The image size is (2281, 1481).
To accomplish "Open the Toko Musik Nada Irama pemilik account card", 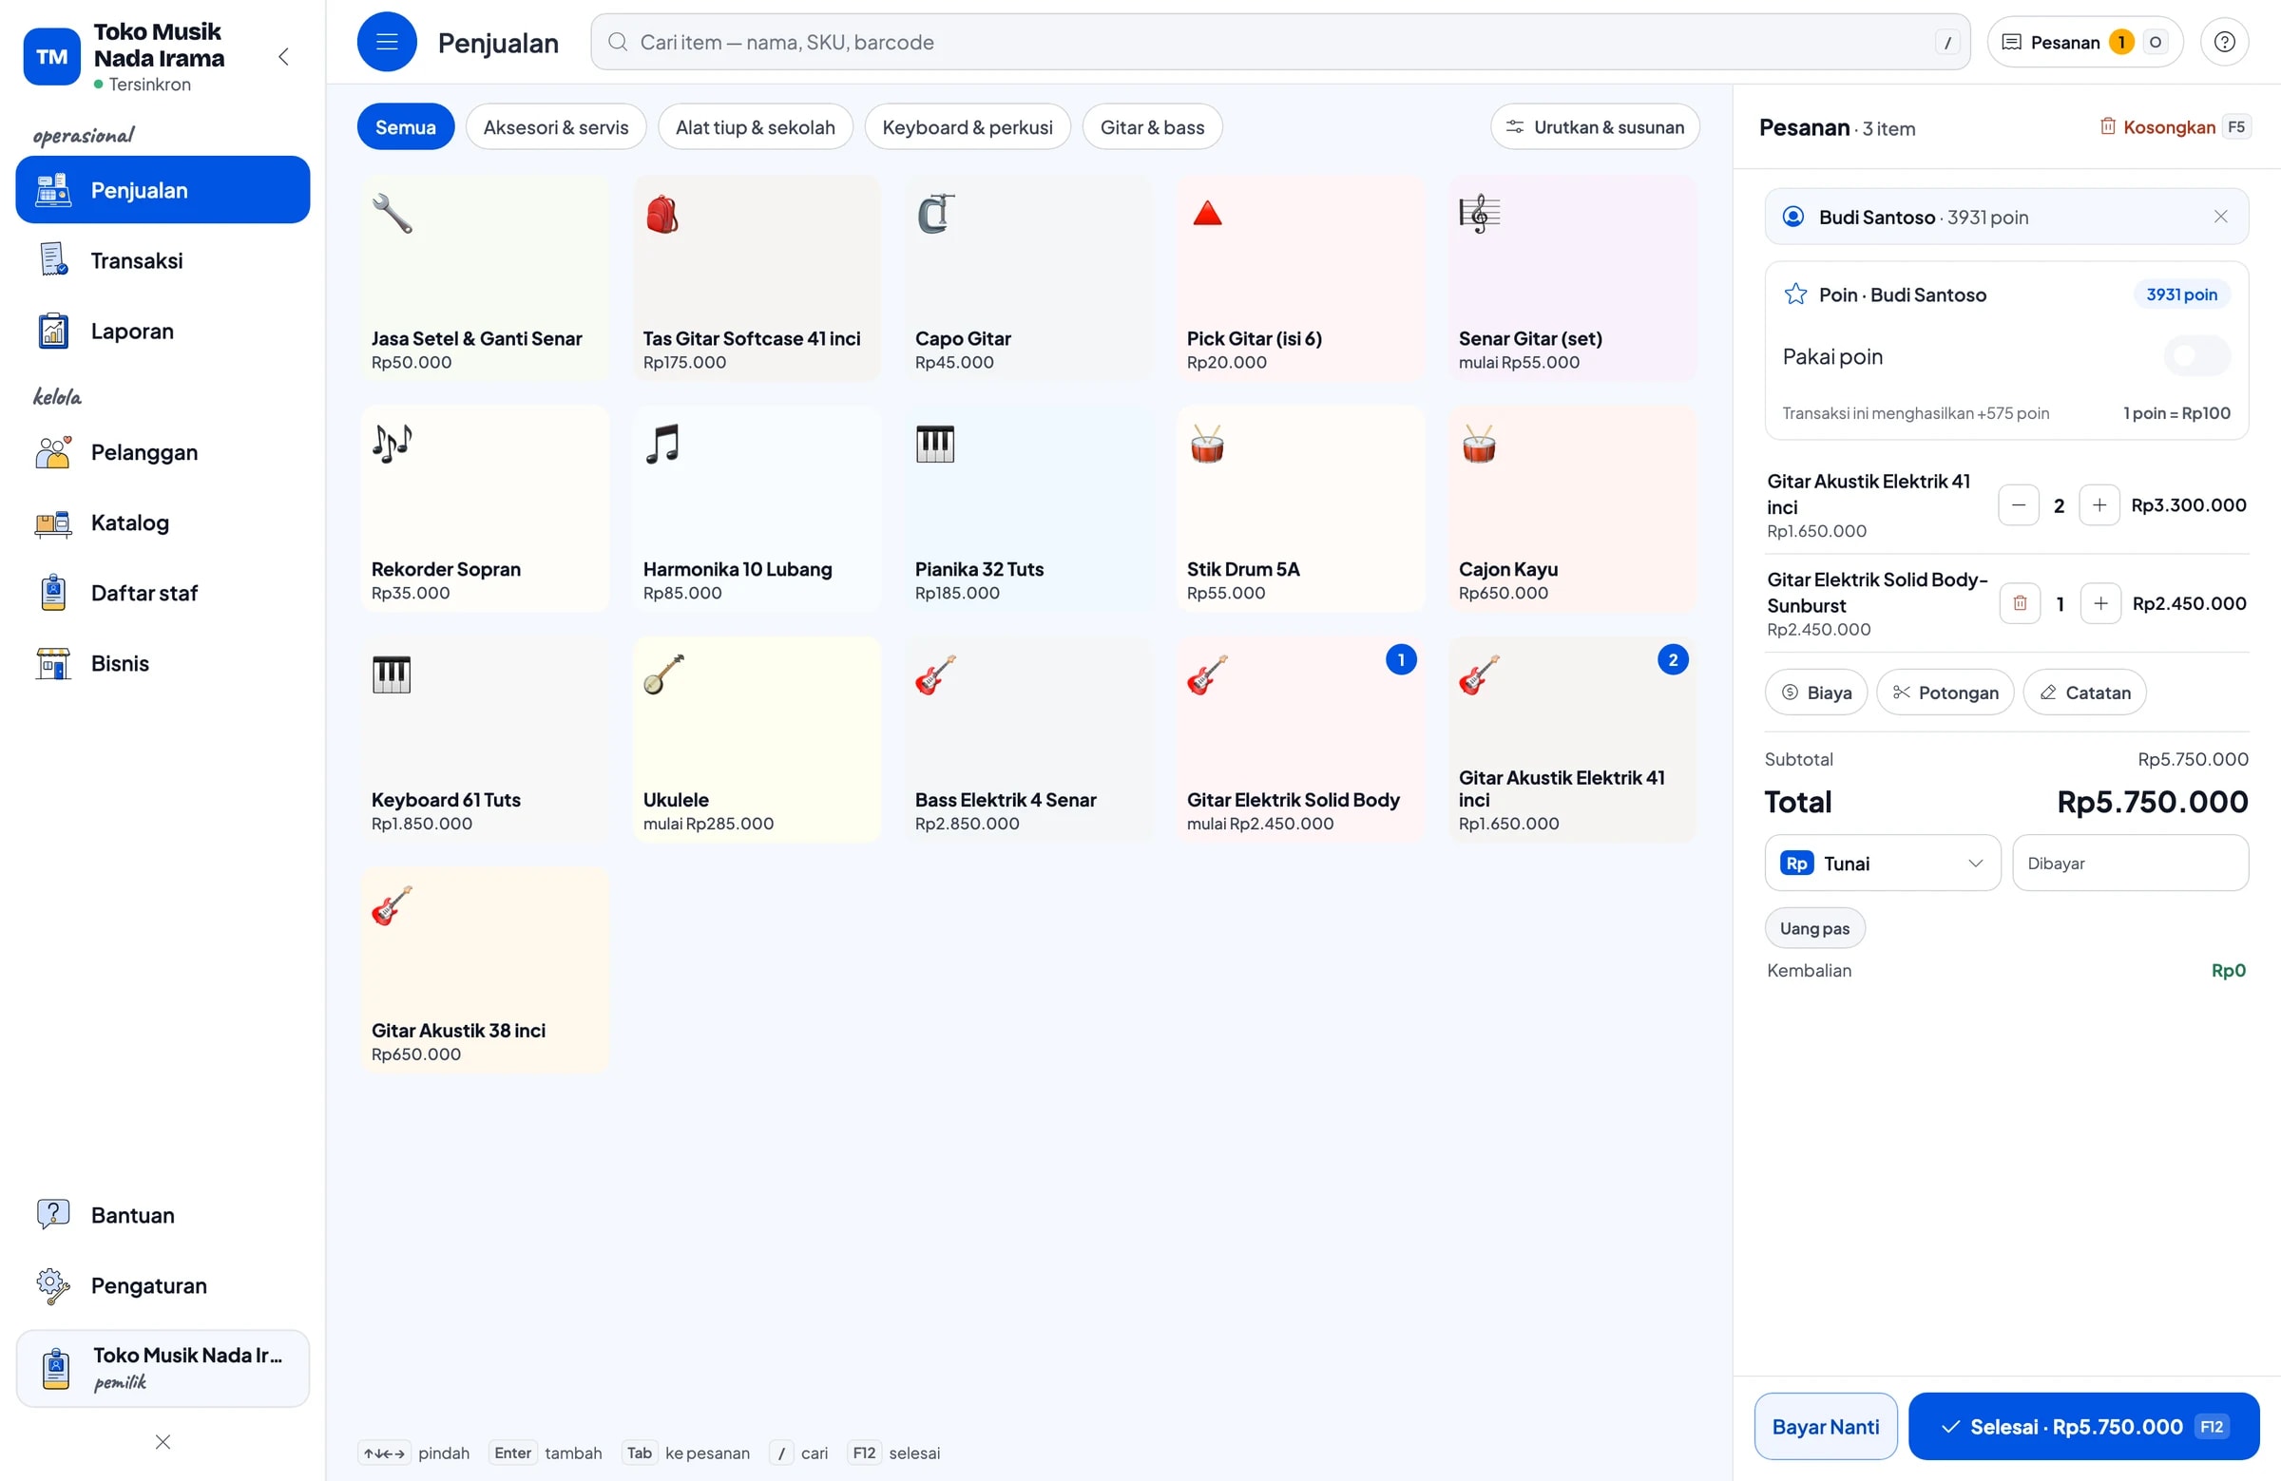I will point(163,1368).
